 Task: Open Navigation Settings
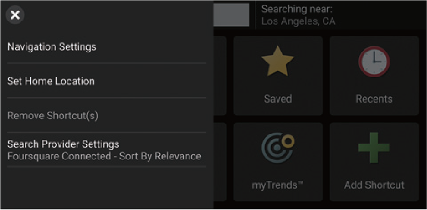[52, 47]
